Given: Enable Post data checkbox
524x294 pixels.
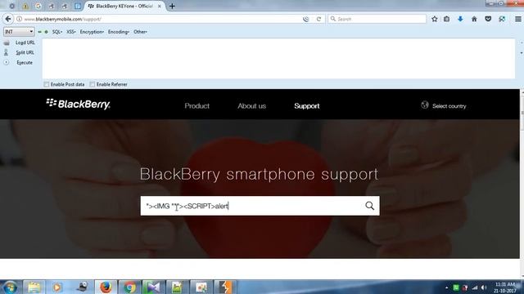Looking at the screenshot, I should point(47,84).
